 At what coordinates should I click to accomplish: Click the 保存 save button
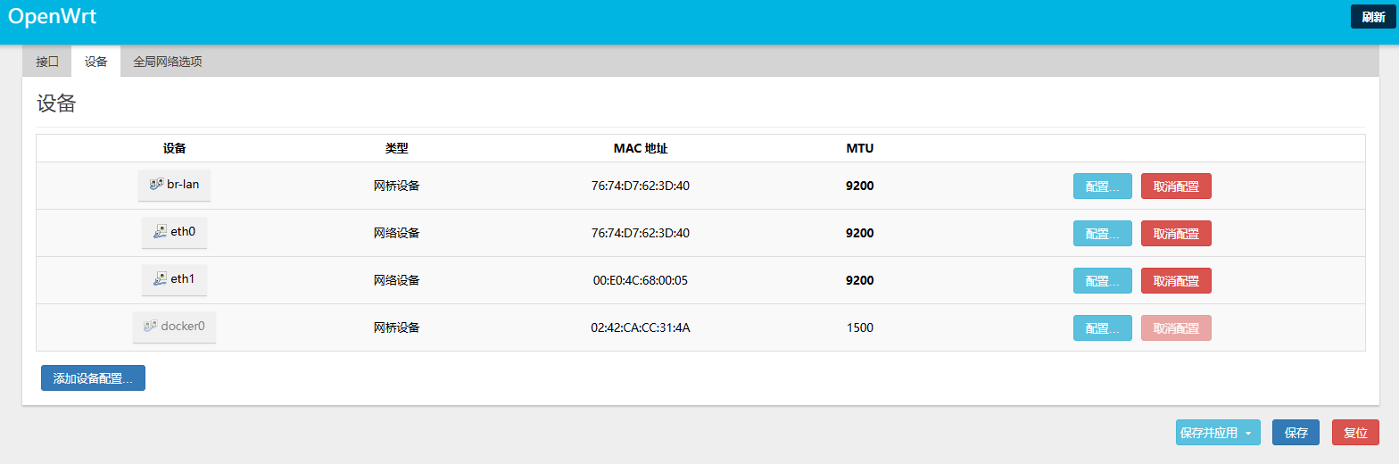point(1296,433)
